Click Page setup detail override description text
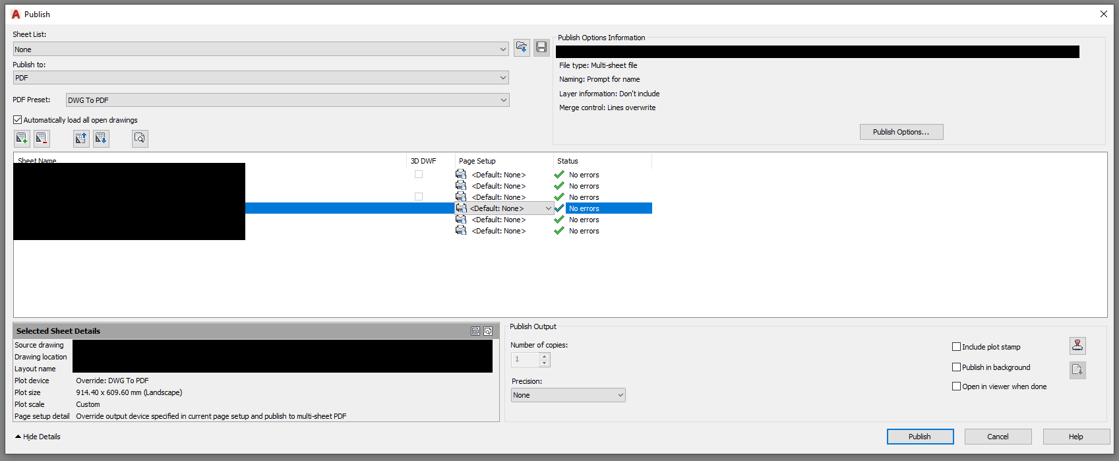 211,416
